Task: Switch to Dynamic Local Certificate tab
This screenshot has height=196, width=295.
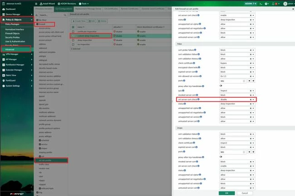Action: tap(153, 9)
